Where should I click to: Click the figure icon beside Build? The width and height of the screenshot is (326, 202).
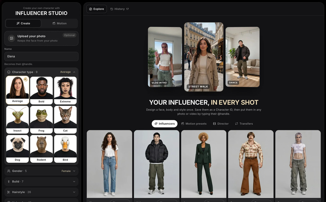point(9,181)
